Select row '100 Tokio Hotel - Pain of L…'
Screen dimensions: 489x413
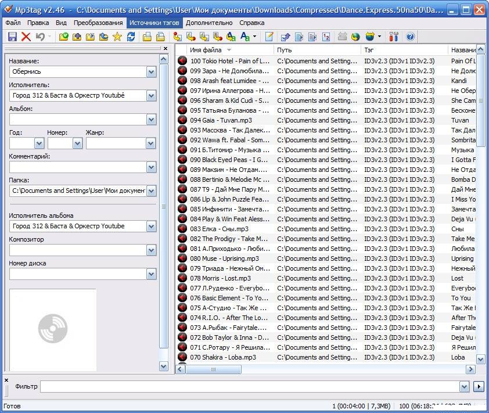326,61
